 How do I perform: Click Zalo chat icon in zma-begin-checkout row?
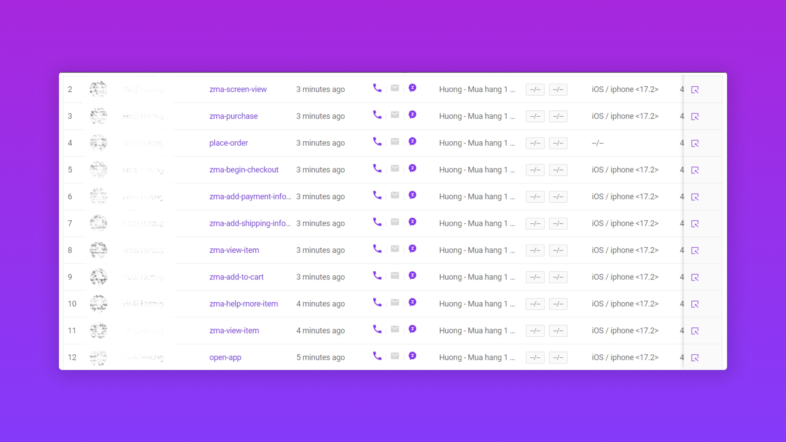click(412, 168)
